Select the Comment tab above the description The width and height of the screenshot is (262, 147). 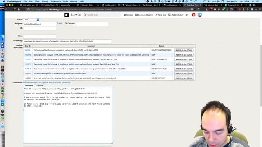pos(29,85)
